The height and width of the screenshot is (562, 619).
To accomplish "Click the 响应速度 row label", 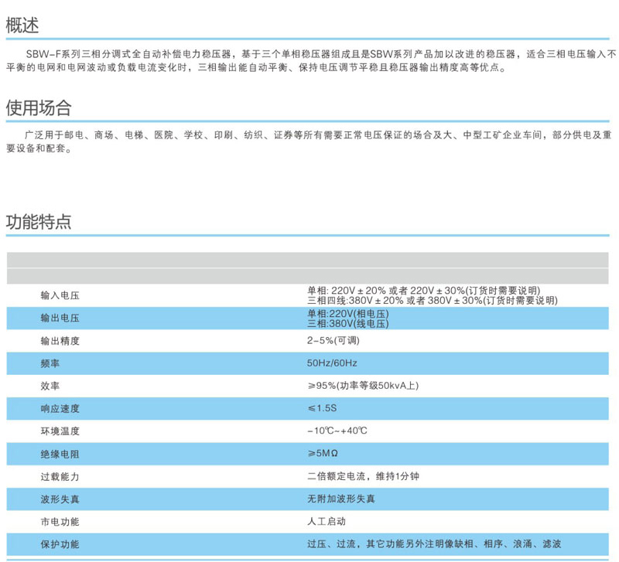I will (x=60, y=408).
